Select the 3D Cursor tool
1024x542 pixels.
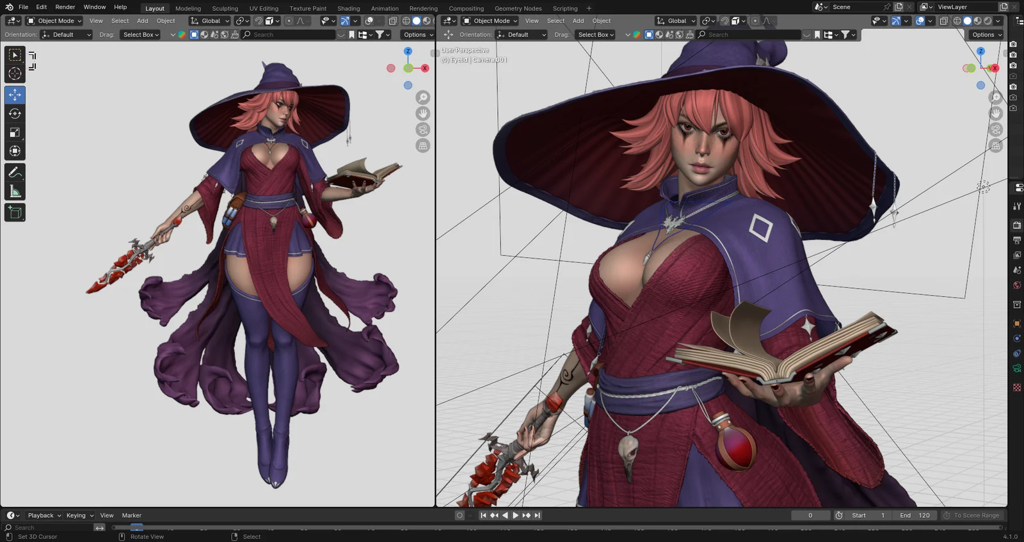15,74
